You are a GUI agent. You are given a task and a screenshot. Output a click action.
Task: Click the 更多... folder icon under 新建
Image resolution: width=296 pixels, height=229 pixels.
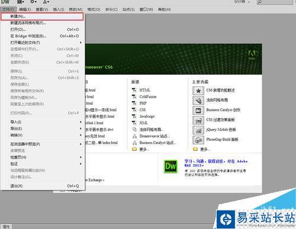(134, 149)
